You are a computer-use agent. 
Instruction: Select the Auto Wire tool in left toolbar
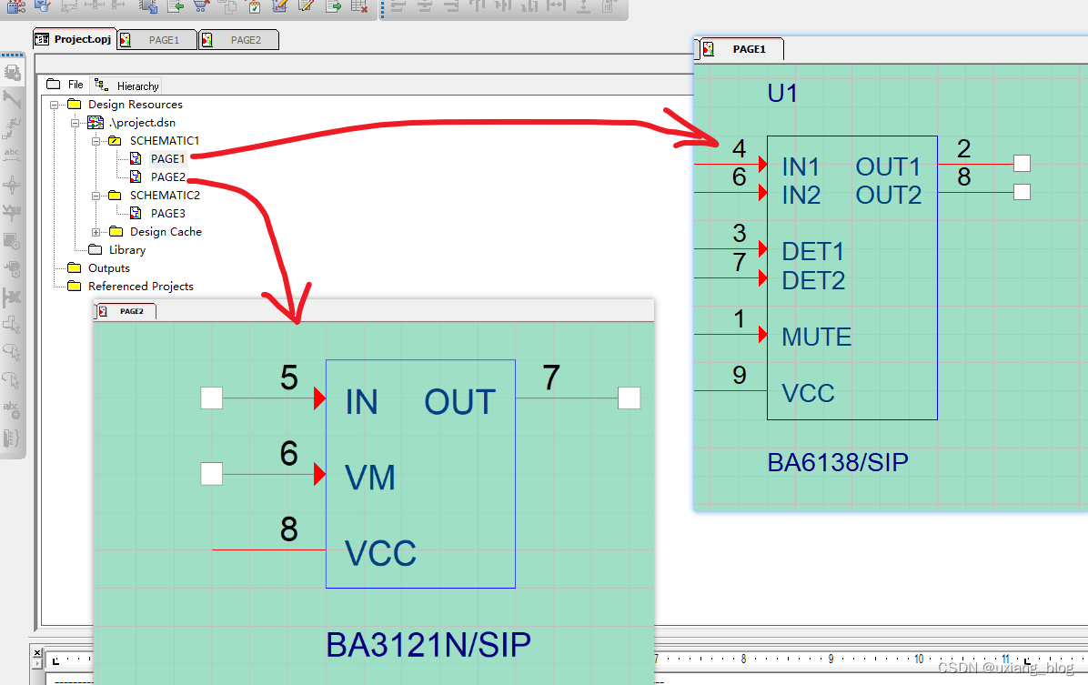[12, 127]
